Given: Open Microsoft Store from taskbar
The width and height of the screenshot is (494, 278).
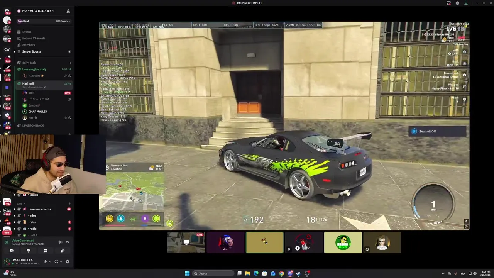Looking at the screenshot, I should (x=264, y=273).
